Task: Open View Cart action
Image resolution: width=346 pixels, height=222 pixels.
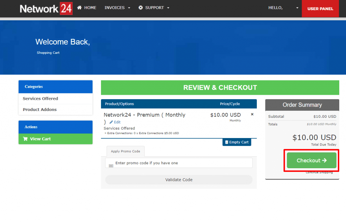Action: tap(55, 139)
